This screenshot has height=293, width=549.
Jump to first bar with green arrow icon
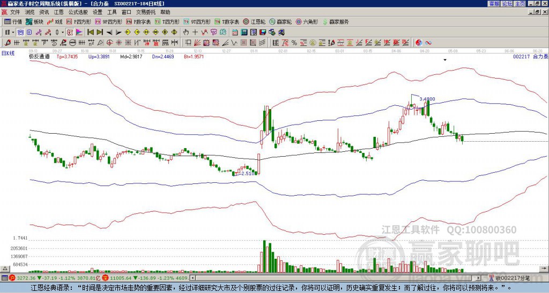(x=90, y=33)
